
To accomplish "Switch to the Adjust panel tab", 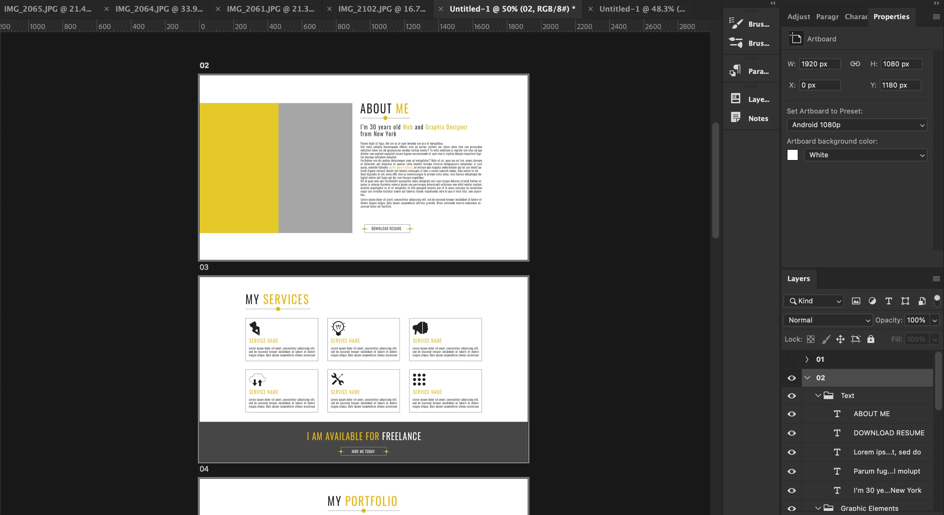I will 798,16.
